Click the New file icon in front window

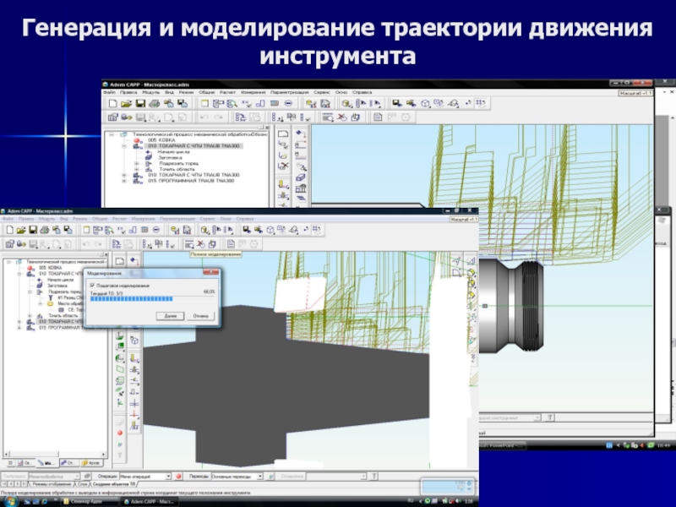(8, 229)
